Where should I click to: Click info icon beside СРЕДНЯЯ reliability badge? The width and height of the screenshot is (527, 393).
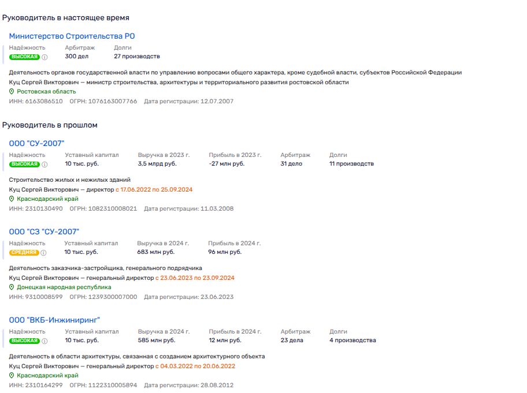click(44, 252)
